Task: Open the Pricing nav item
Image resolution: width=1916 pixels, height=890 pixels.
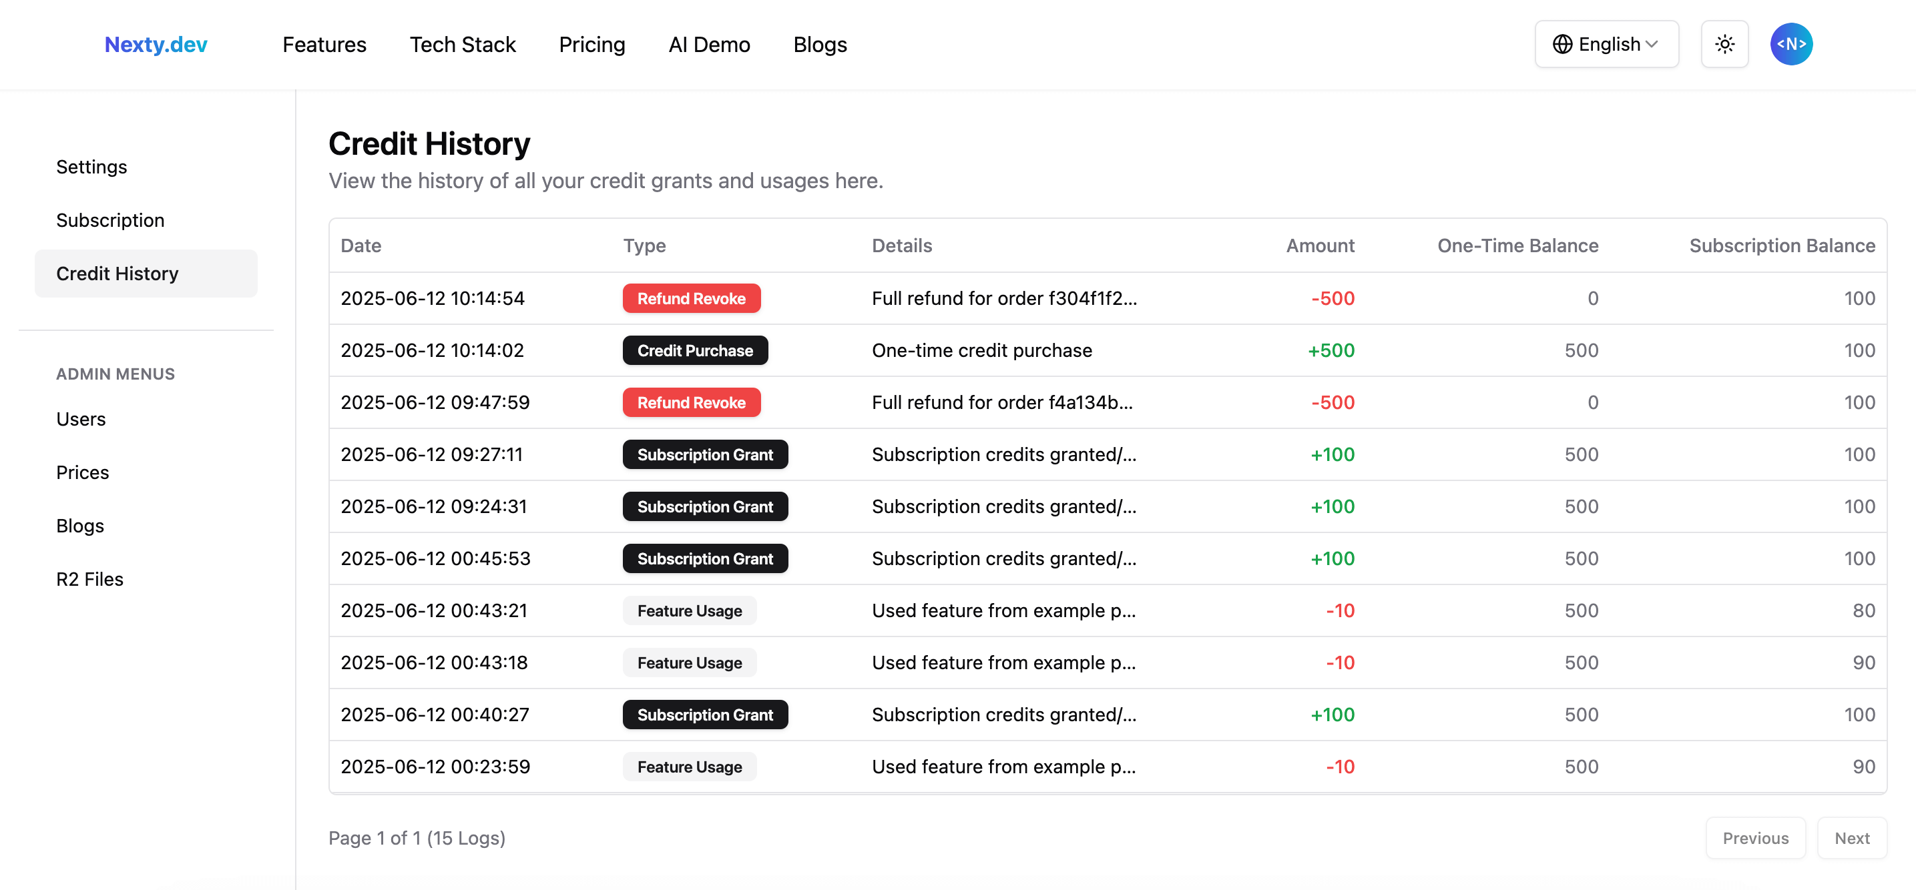Action: pos(592,45)
